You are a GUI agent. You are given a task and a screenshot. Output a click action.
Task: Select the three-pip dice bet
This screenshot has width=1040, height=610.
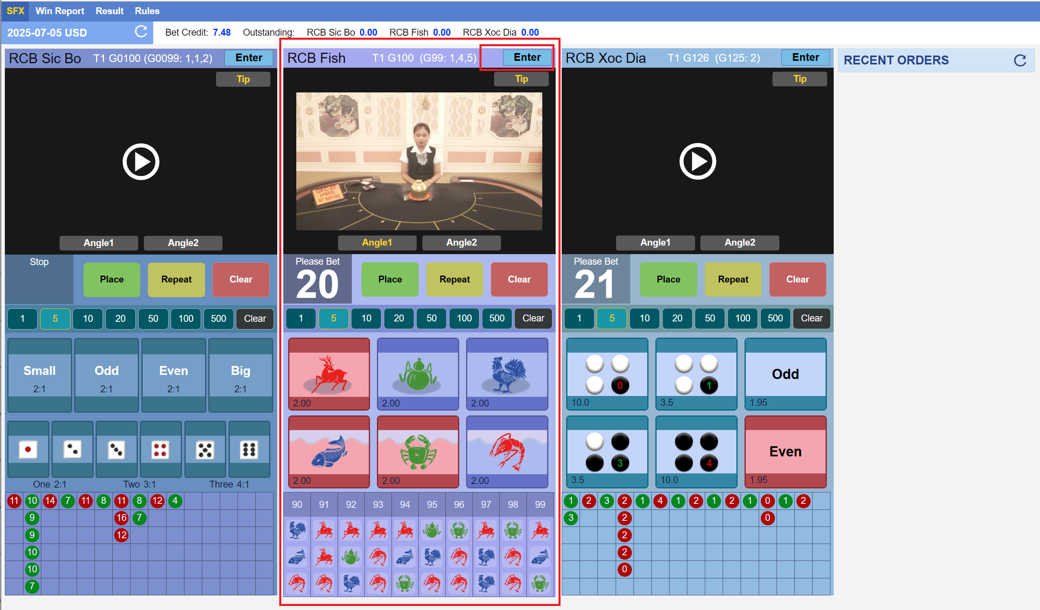coord(116,449)
